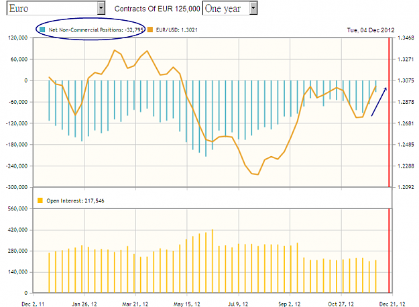This screenshot has width=419, height=307.
Task: Click the Jan 26, 12 x-axis label
Action: coord(84,304)
